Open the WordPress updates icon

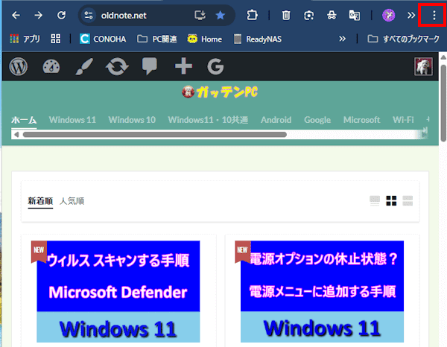pyautogui.click(x=117, y=67)
